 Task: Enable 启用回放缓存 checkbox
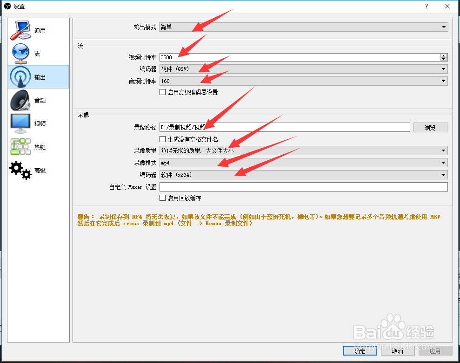click(x=162, y=198)
